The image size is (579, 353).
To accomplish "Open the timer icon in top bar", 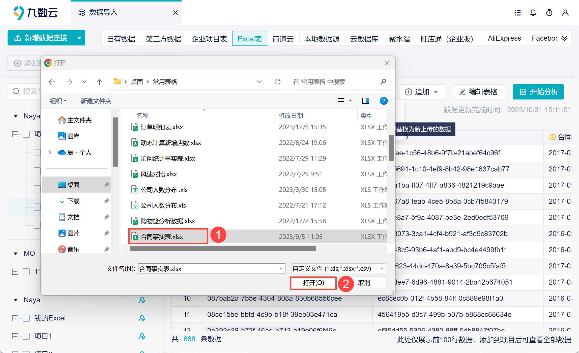I will (549, 13).
